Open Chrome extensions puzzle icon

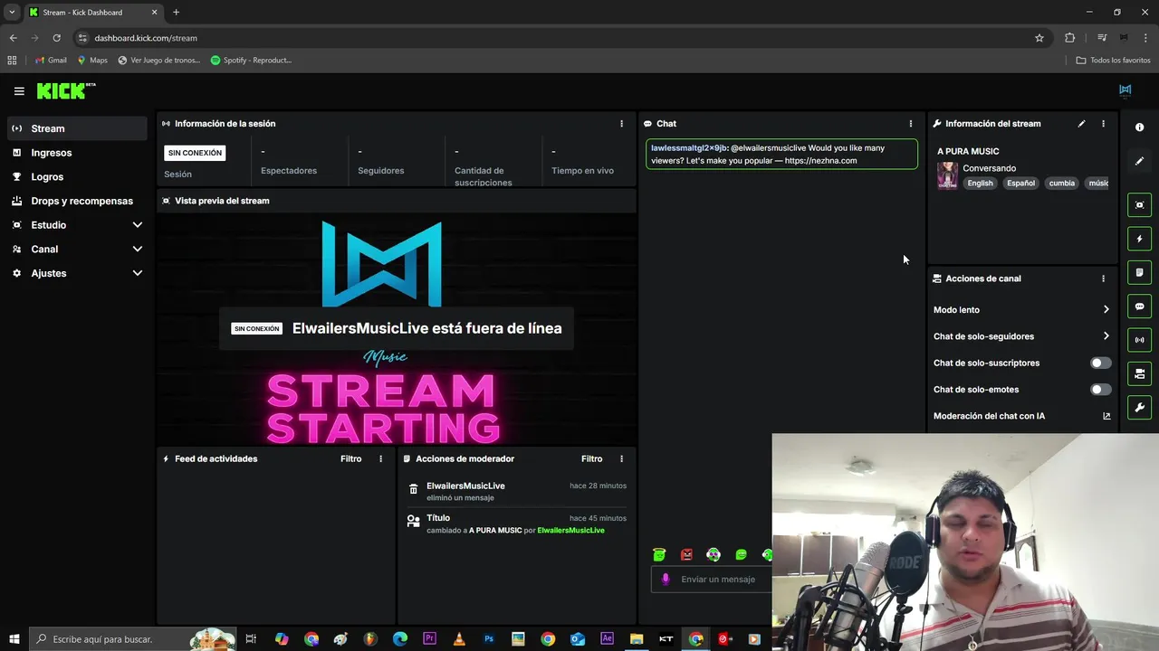(1070, 38)
